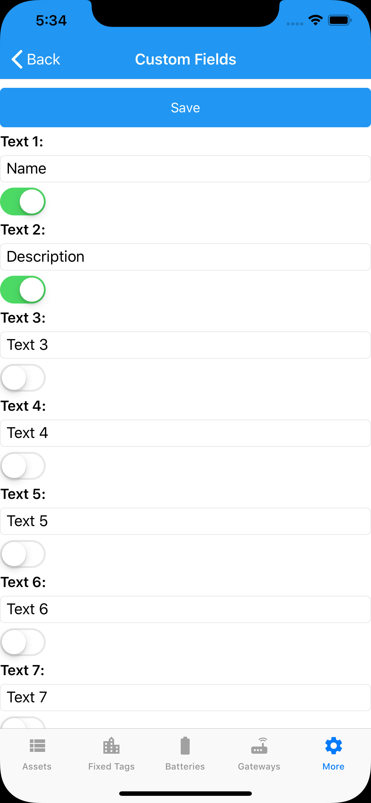Tap the battery status icon
The height and width of the screenshot is (803, 371).
point(340,21)
